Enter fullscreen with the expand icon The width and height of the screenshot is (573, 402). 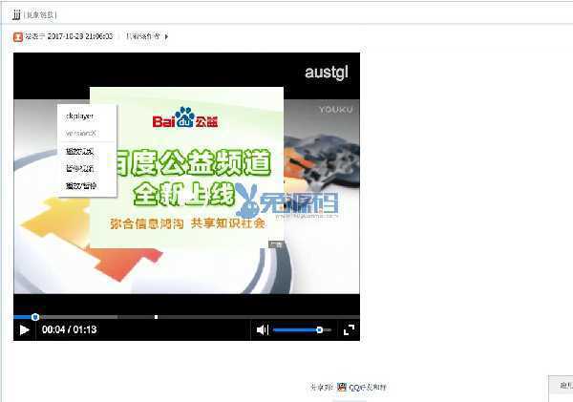349,330
